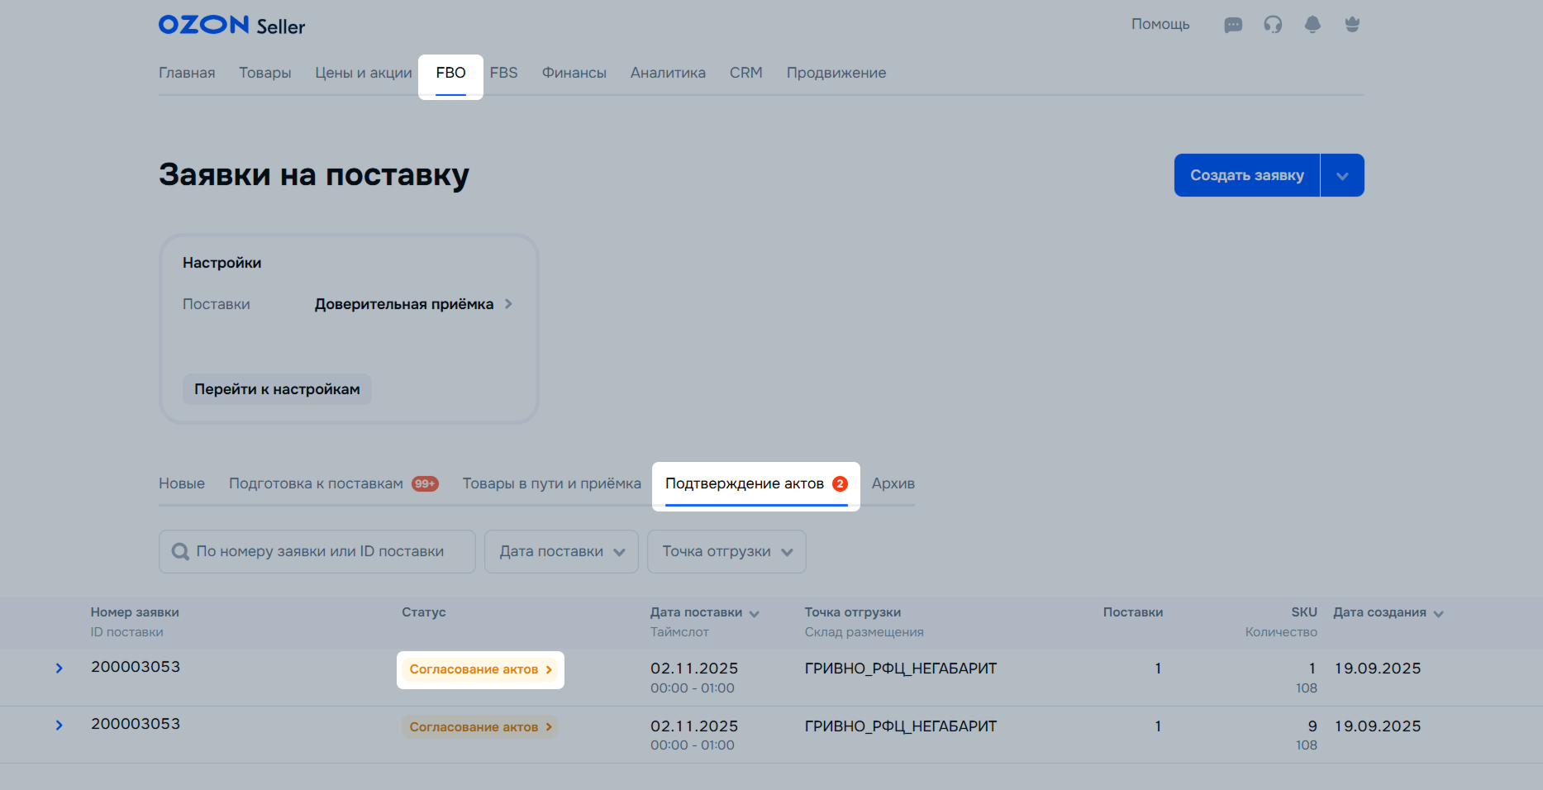Focus the search by request number field
The image size is (1543, 790).
[326, 552]
